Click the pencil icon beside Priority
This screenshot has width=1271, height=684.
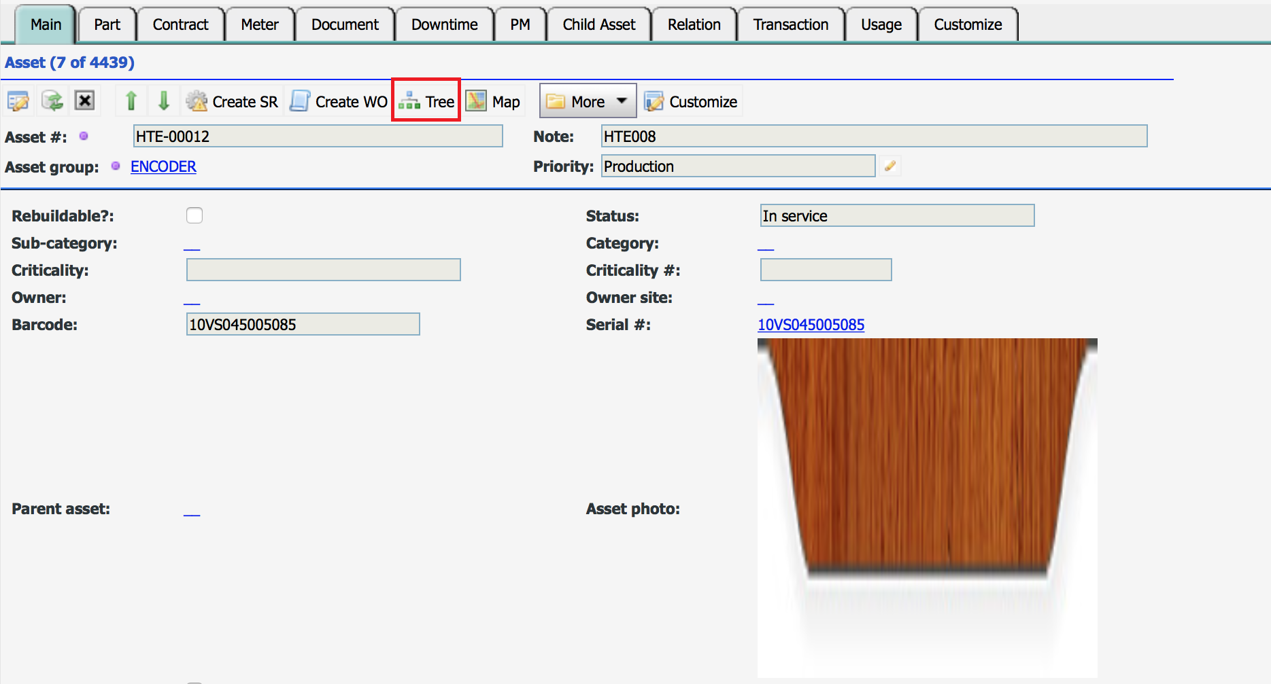click(x=889, y=166)
